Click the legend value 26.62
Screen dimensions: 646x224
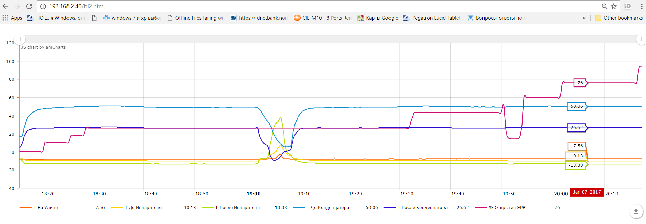coord(463,207)
